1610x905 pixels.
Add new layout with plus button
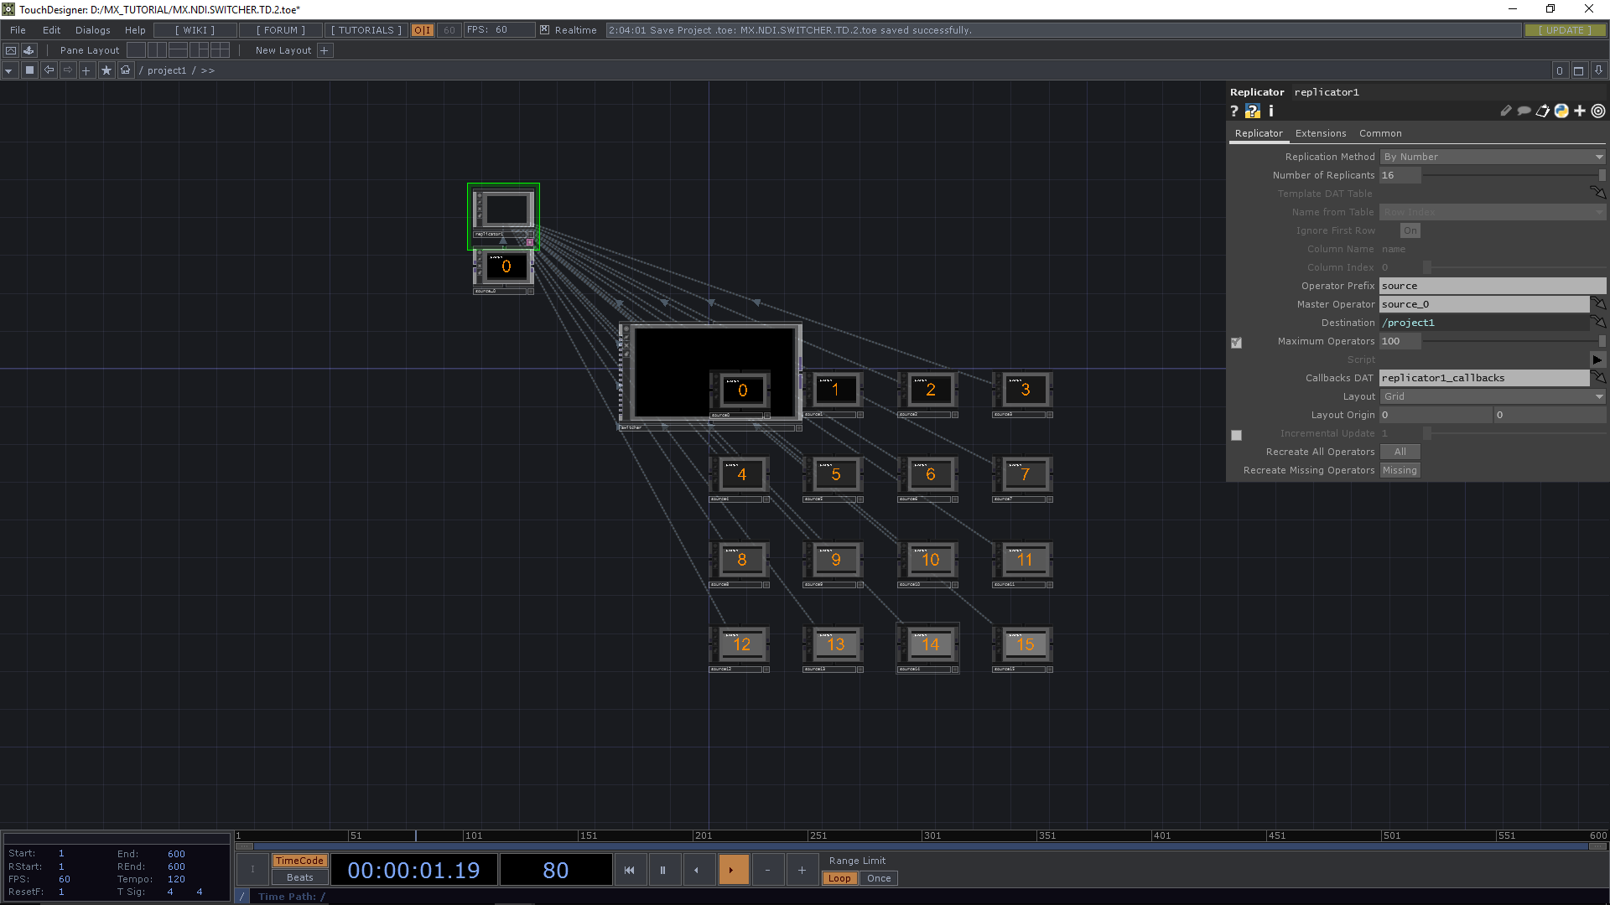(x=325, y=50)
